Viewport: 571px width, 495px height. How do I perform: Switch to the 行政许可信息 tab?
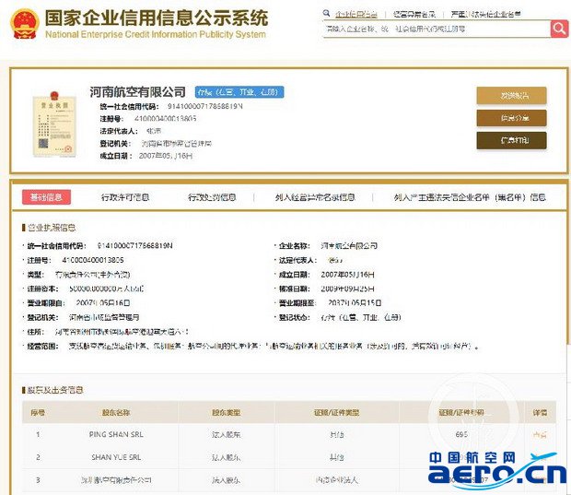click(125, 197)
